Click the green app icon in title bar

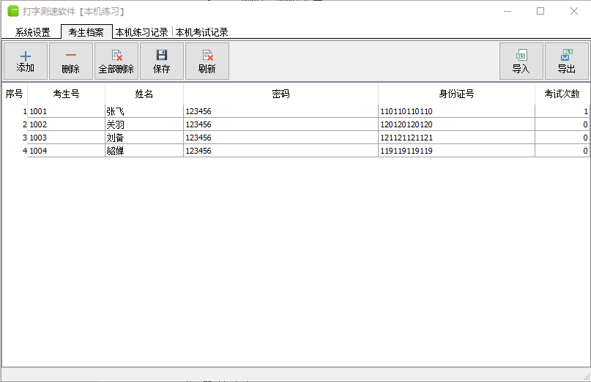click(x=13, y=11)
